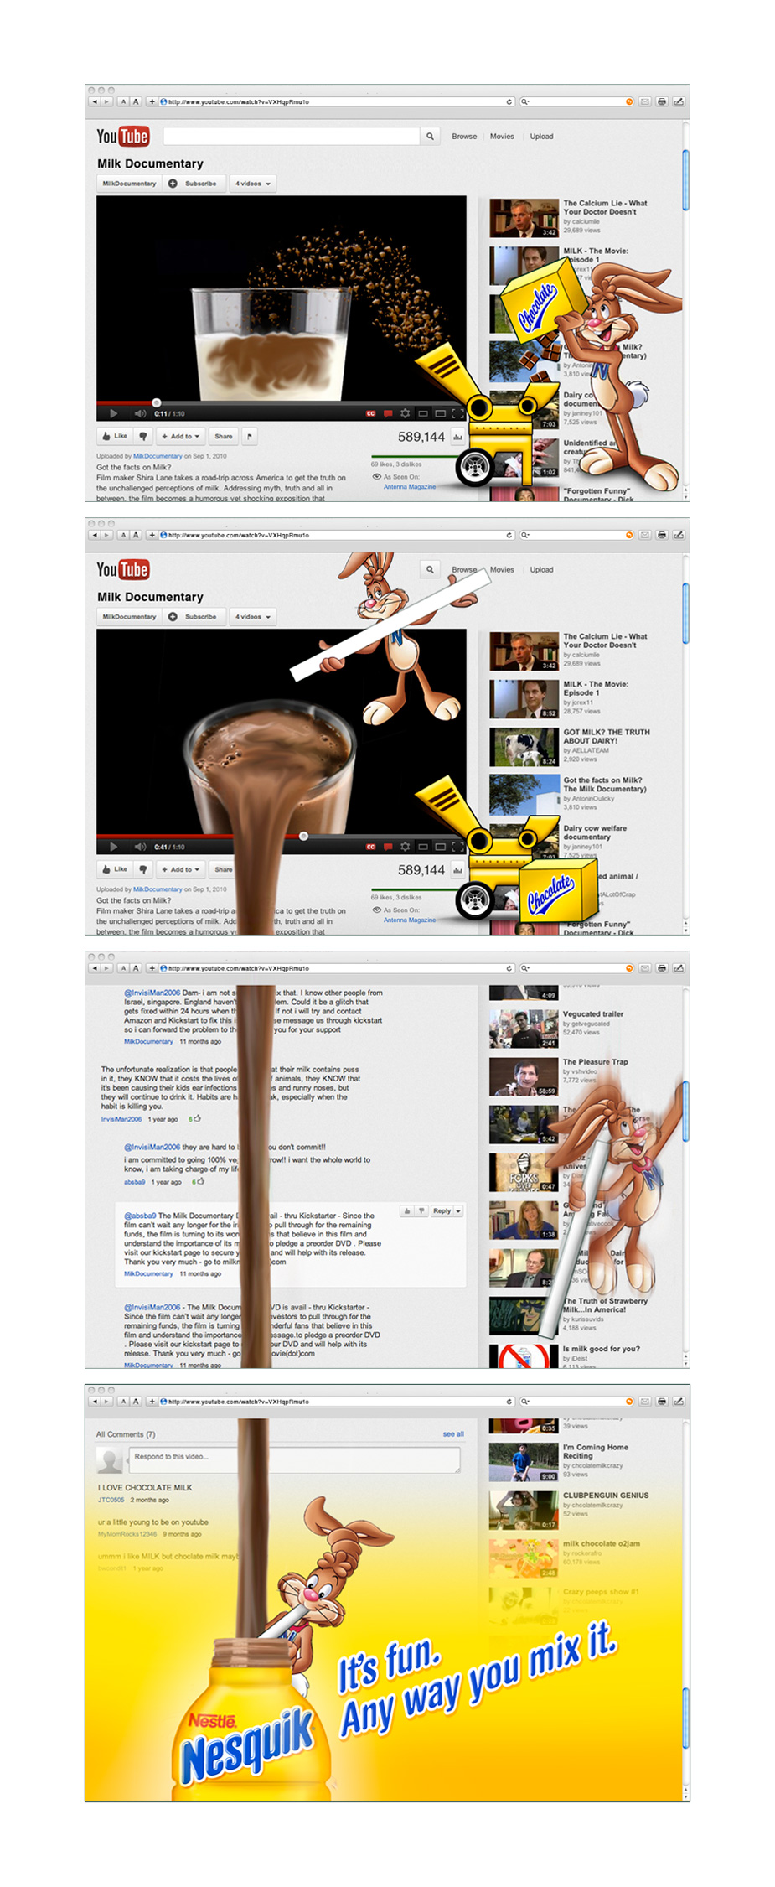Expand the 4 videos dropdown in the 0:41 window

[x=253, y=616]
